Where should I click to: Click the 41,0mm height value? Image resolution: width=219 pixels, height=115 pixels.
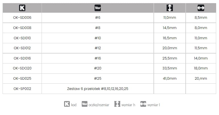click(x=169, y=78)
